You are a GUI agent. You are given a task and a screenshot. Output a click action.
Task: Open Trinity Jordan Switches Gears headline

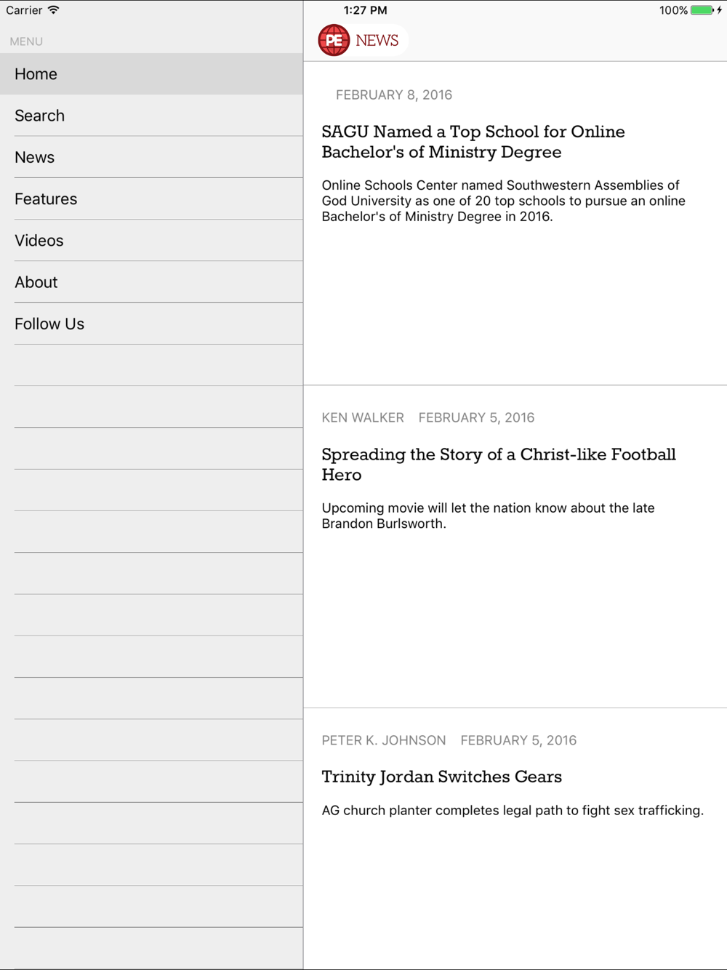[441, 777]
